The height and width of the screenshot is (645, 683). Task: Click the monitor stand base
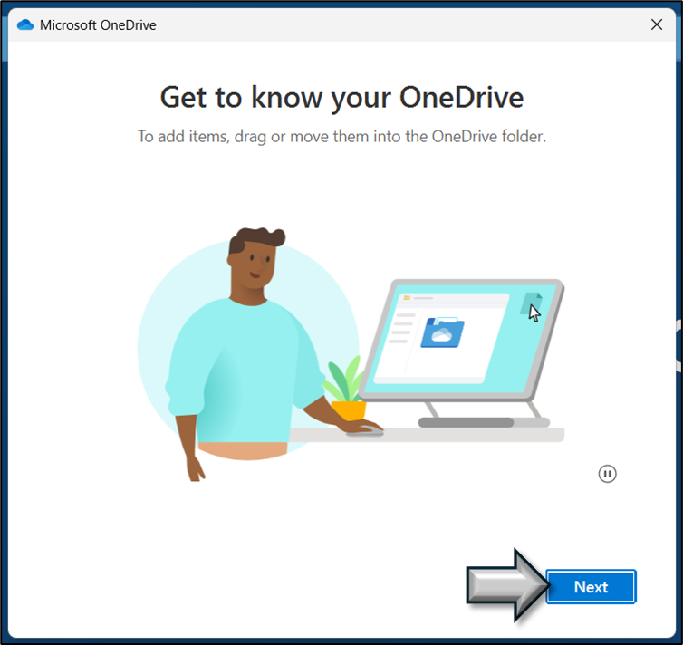484,422
